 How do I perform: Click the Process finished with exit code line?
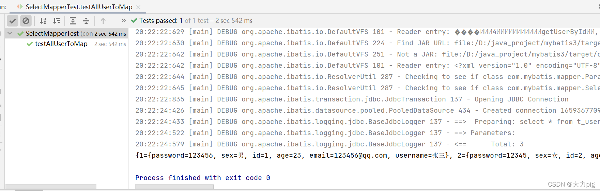coord(203,178)
